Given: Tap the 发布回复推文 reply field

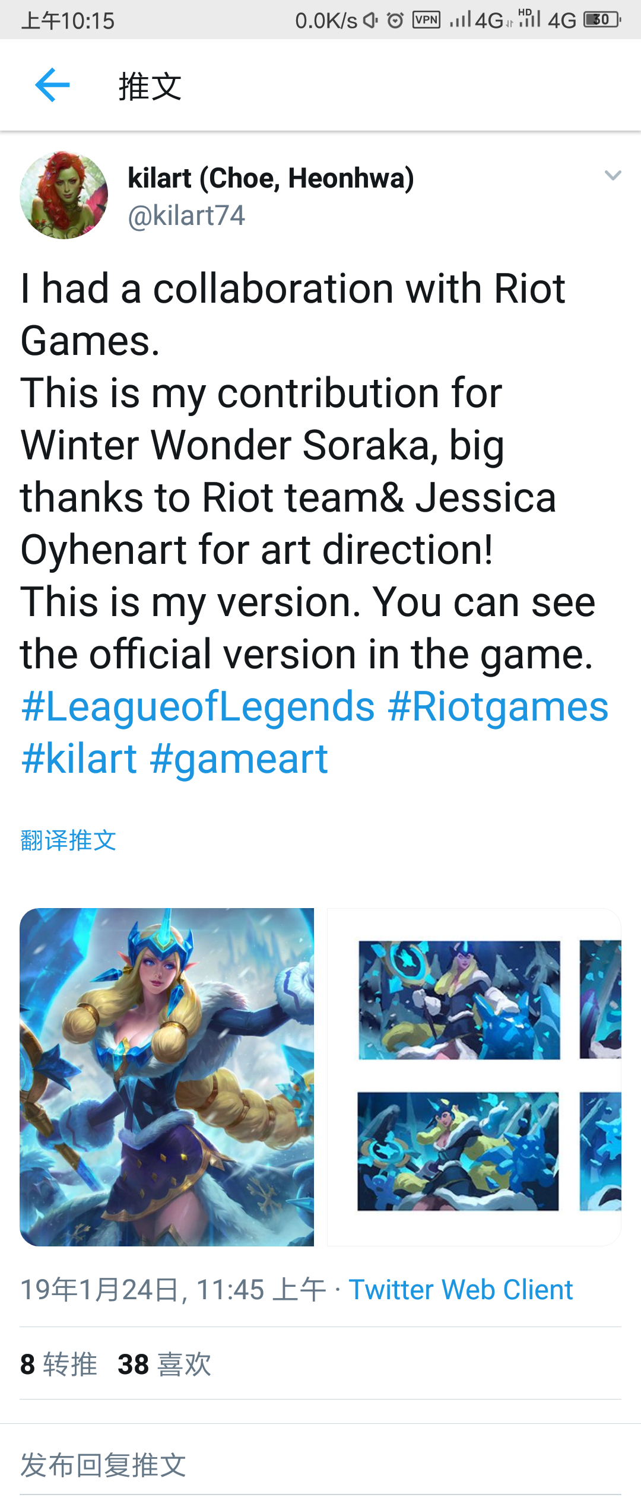Looking at the screenshot, I should click(320, 1465).
